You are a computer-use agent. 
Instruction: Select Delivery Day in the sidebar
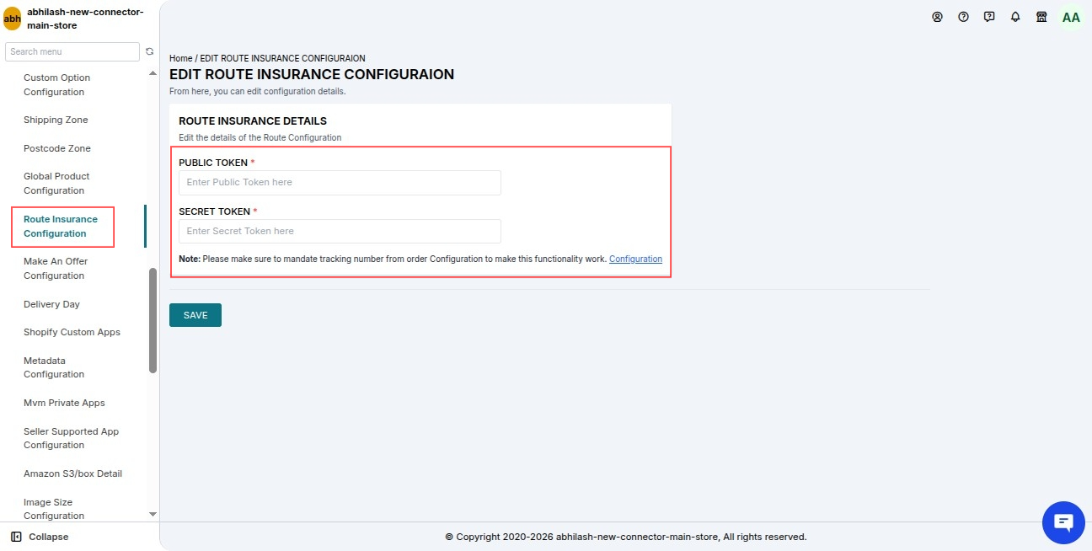51,304
